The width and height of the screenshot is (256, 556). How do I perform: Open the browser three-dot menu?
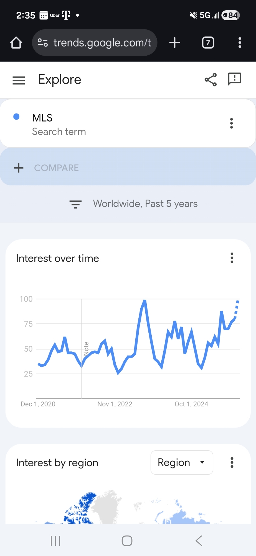(x=240, y=43)
